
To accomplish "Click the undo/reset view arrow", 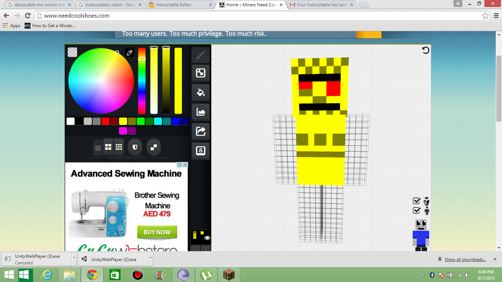I will click(426, 50).
